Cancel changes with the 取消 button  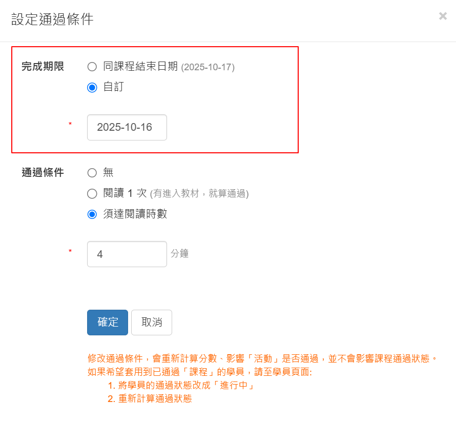point(152,323)
